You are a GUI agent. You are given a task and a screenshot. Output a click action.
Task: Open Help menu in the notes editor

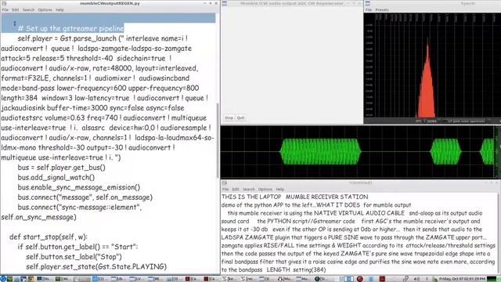click(x=280, y=190)
